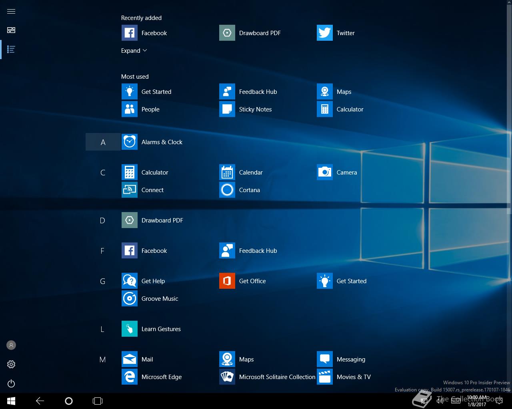Click the letter F section header
Screen dimensions: 512x409
pos(102,251)
